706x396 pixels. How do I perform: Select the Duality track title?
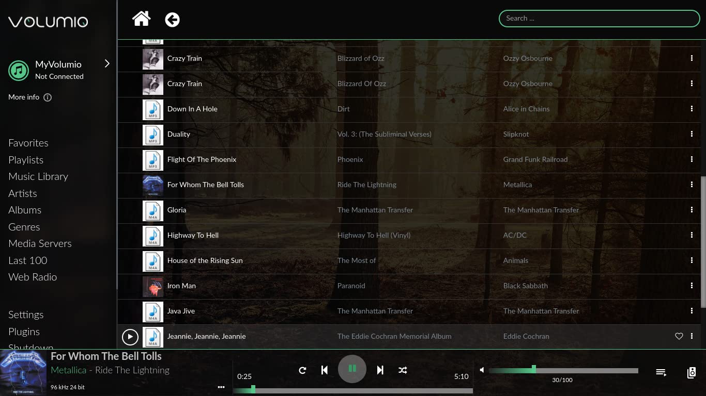(x=179, y=134)
